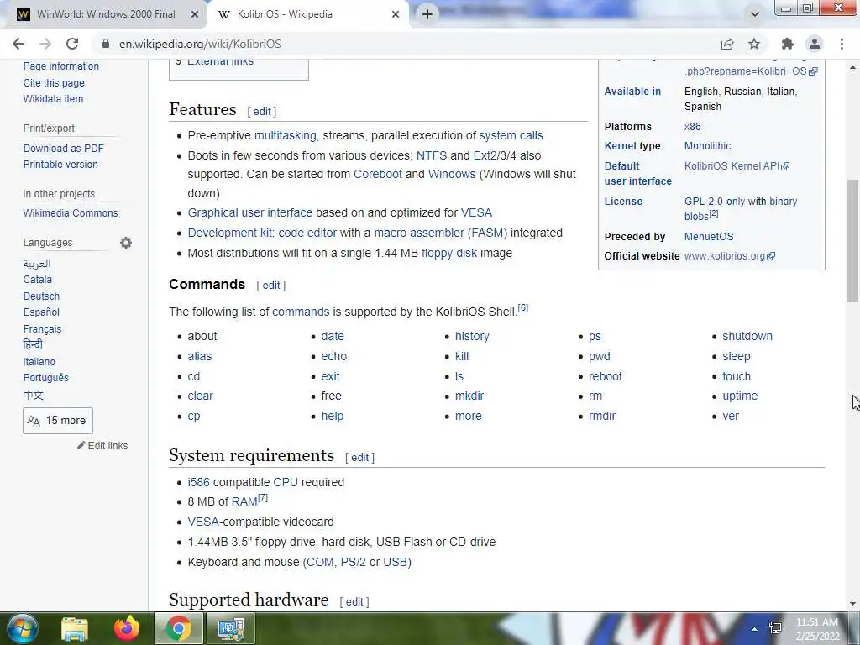
Task: Open the extensions puzzle icon
Action: tap(788, 44)
